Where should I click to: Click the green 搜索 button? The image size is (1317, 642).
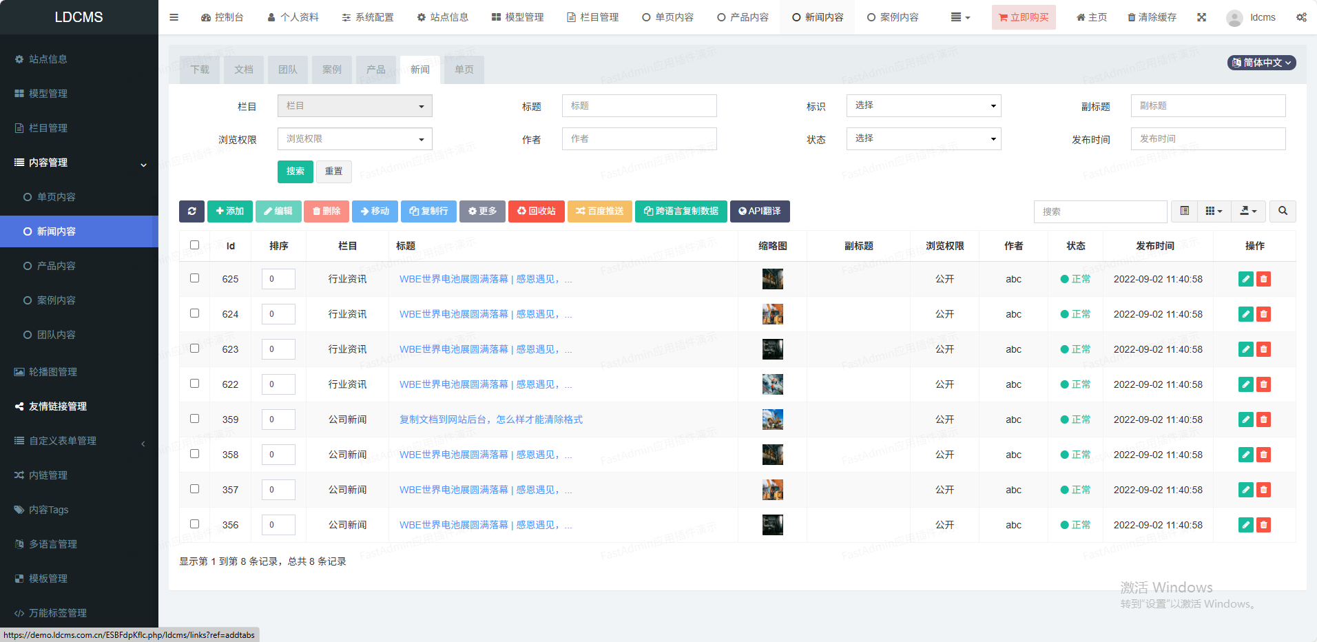point(295,172)
